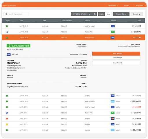Click blue type icon in Jun 9 Tablet POS row
This screenshot has width=148, height=139.
click(7, 113)
